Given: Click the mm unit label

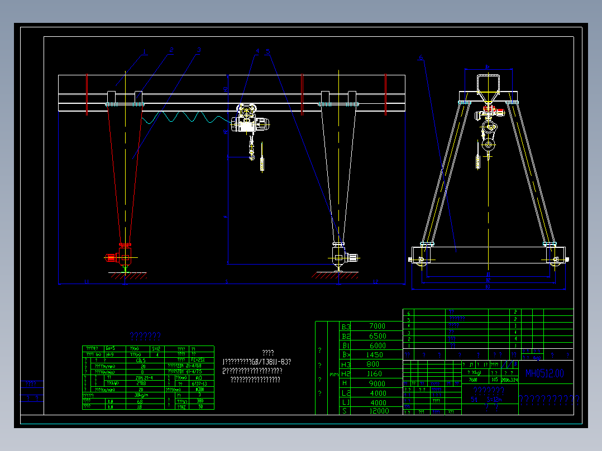Looking at the screenshot, I should 334,374.
